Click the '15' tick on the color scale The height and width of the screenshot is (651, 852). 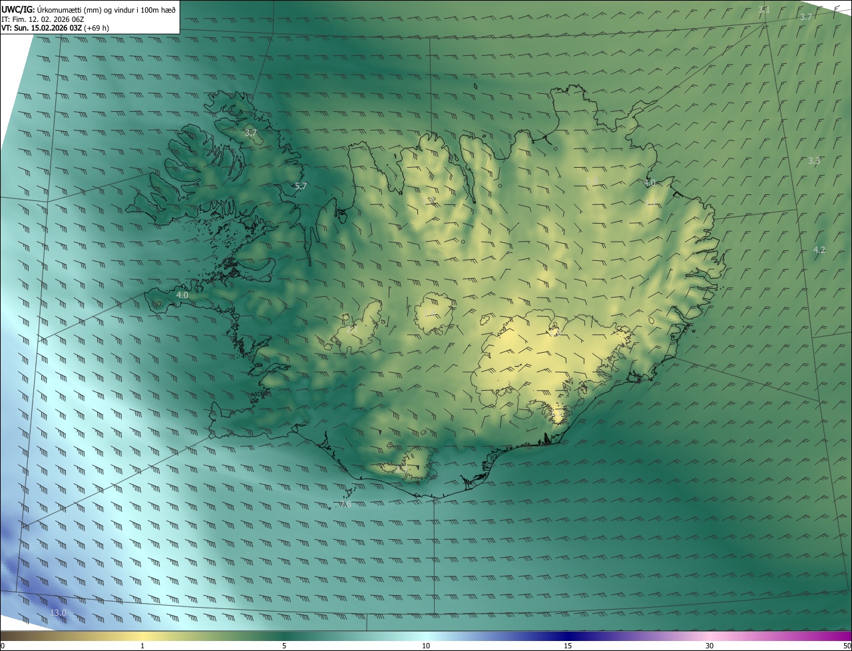(568, 646)
